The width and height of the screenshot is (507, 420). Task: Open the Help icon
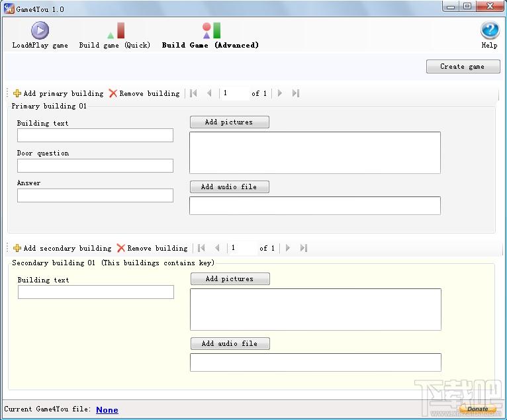(490, 35)
